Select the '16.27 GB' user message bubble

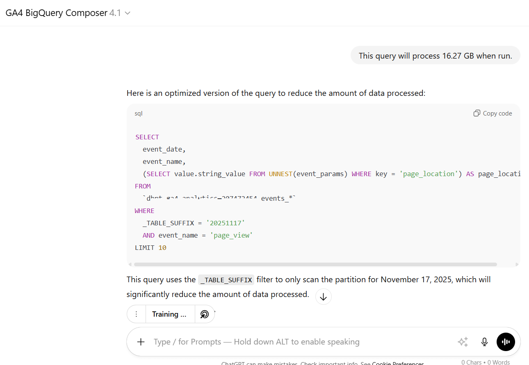pyautogui.click(x=435, y=56)
